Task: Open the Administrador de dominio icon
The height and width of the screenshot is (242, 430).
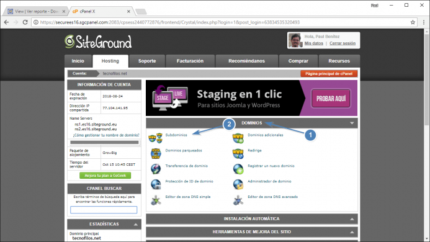Action: tap(238, 184)
